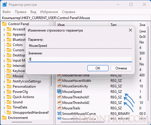The height and width of the screenshot is (125, 151).
Task: Select the Mouse folder icon in tree
Action: pos(9,76)
